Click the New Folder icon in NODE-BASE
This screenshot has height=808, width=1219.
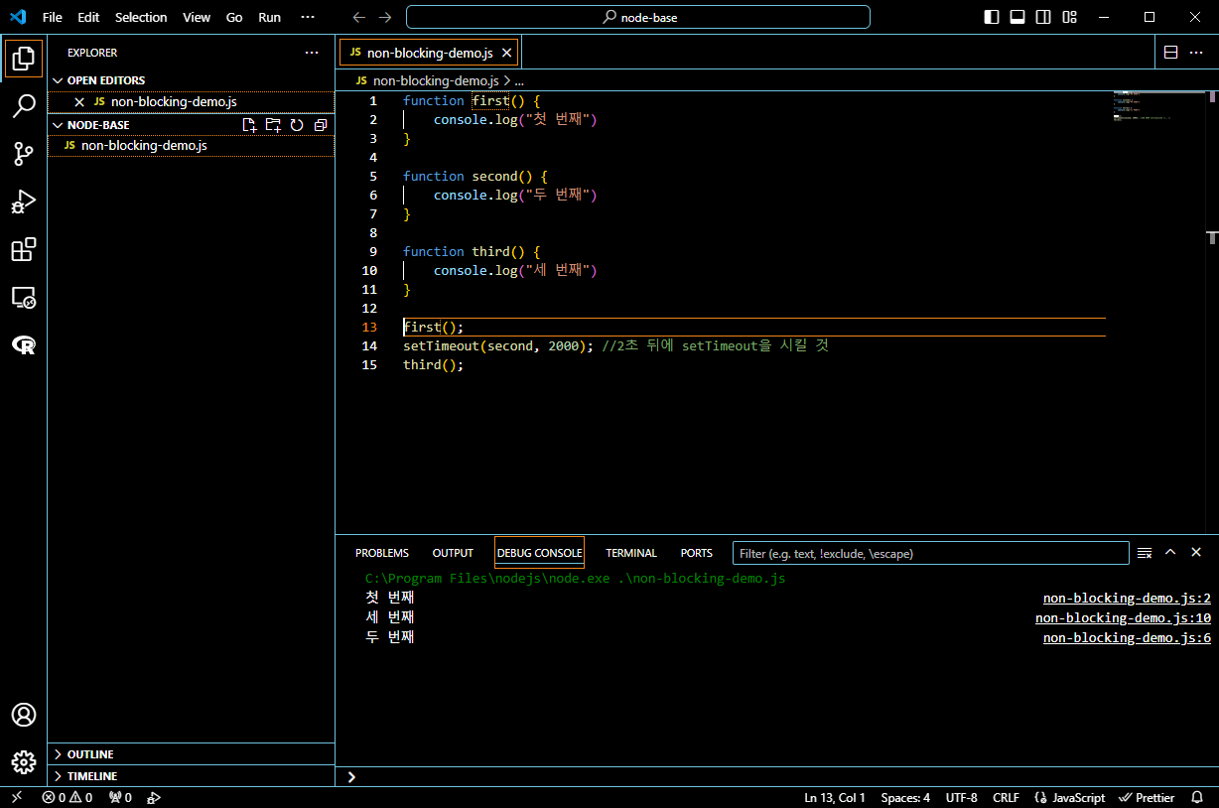pyautogui.click(x=273, y=125)
